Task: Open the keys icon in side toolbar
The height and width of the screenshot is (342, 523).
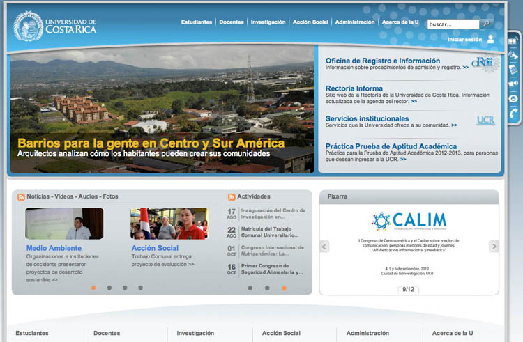Action: 513,55
